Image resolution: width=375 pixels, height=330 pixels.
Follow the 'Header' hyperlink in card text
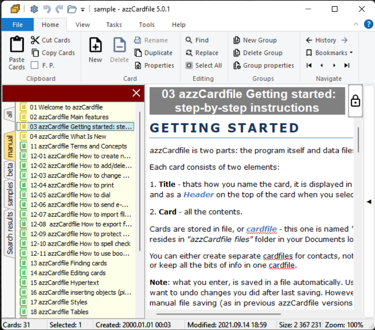(x=198, y=195)
